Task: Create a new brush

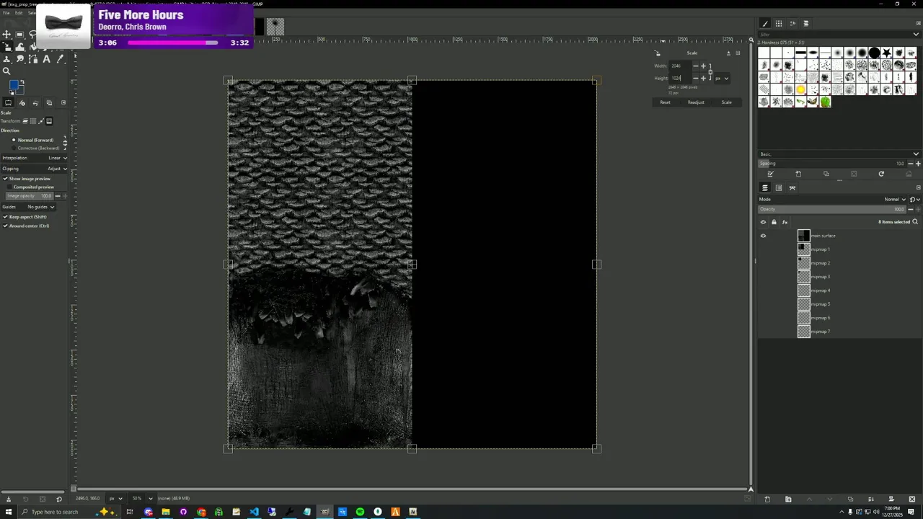Action: click(798, 174)
